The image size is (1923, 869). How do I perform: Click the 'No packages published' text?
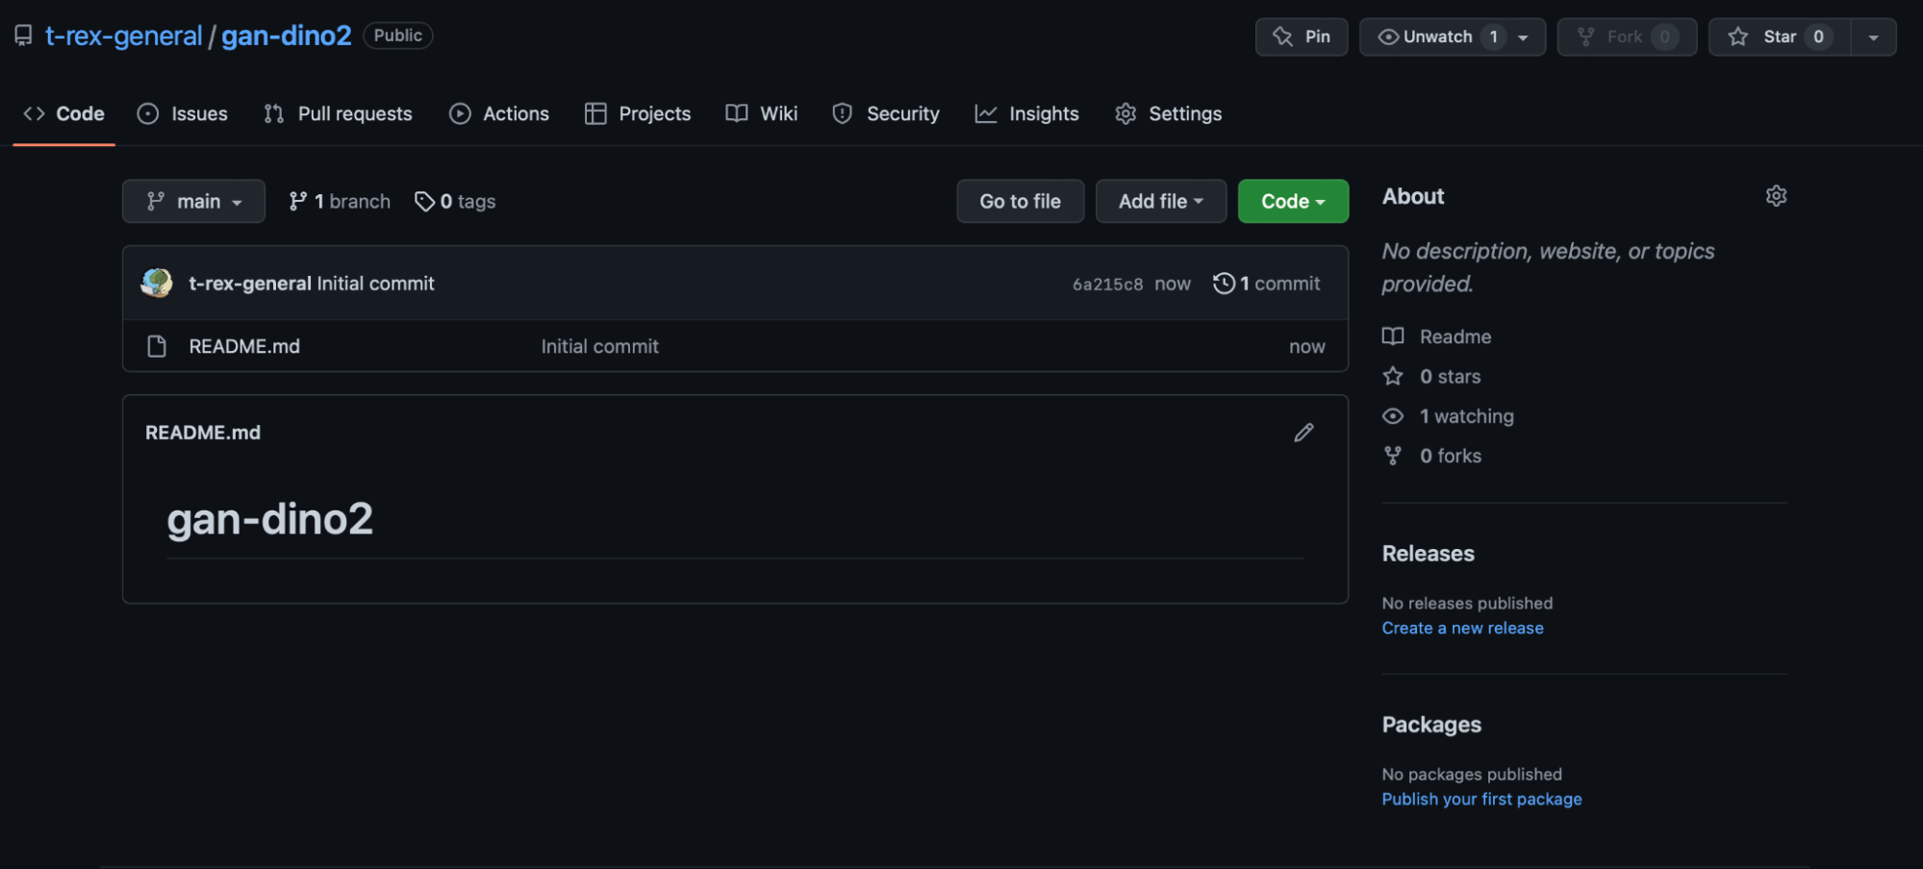click(1472, 774)
